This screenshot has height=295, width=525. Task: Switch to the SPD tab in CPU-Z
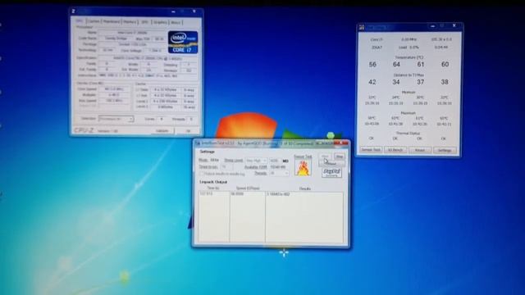tap(145, 22)
